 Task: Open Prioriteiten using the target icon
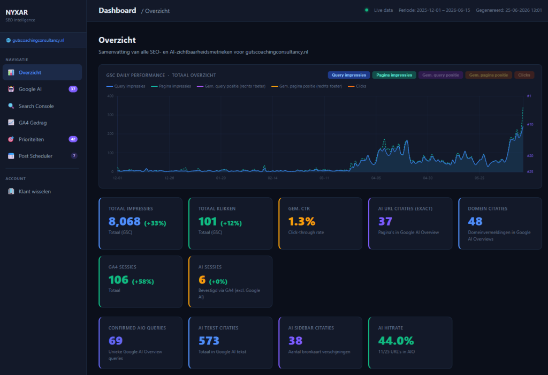coord(11,139)
